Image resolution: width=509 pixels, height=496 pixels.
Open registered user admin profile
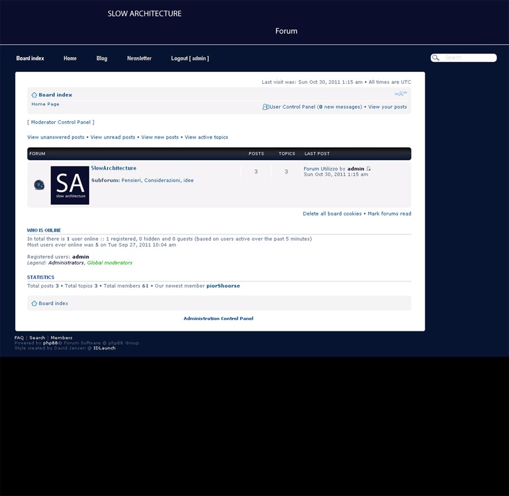80,256
